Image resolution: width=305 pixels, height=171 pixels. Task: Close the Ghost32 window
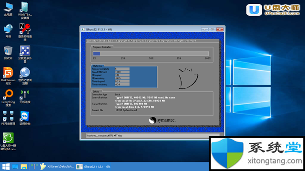[220, 29]
